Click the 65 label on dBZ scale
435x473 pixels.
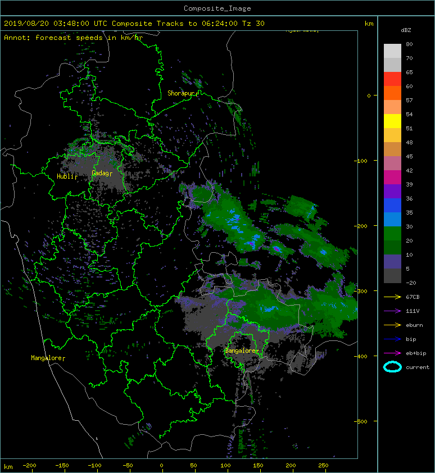409,72
